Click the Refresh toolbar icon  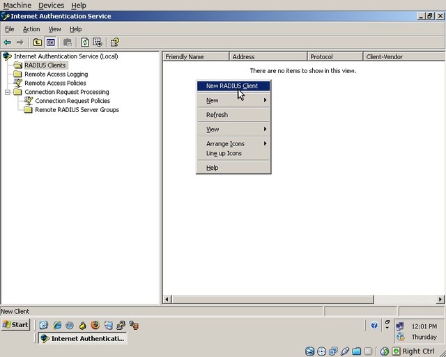point(85,42)
